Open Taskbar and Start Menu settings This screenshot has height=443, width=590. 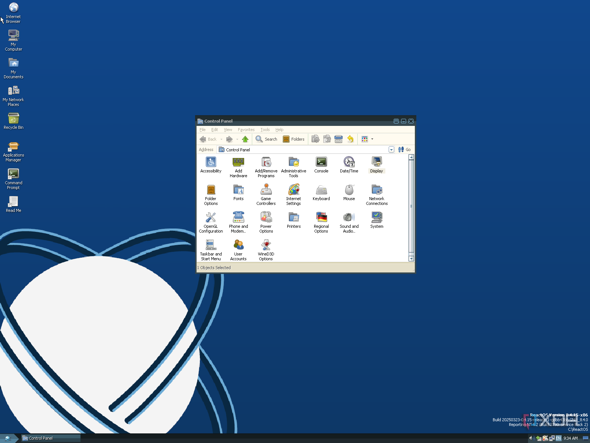pos(211,250)
